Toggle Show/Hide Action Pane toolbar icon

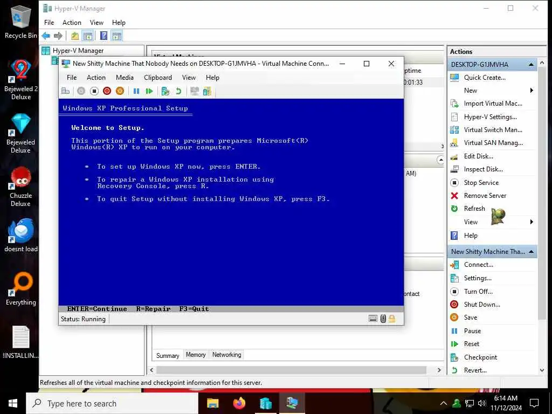pos(116,36)
